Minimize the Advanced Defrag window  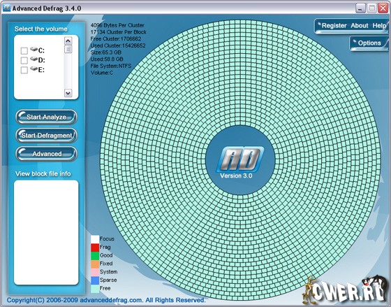click(360, 8)
